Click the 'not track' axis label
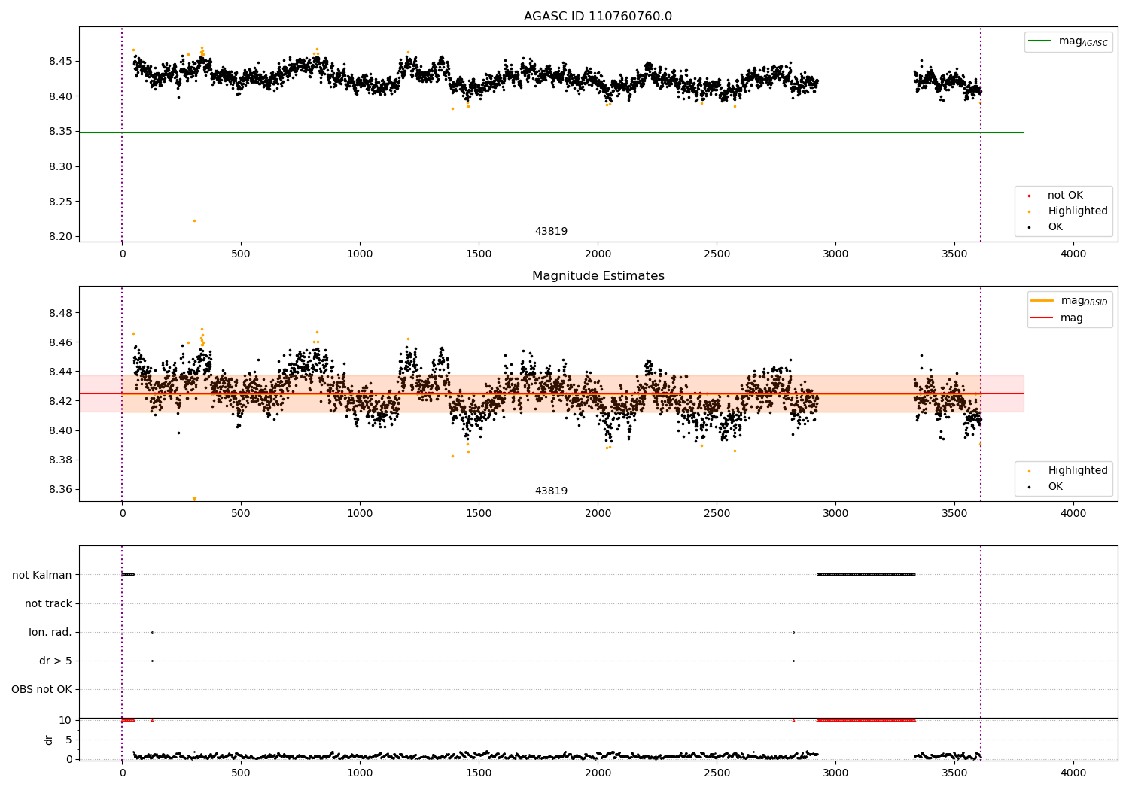 (48, 603)
